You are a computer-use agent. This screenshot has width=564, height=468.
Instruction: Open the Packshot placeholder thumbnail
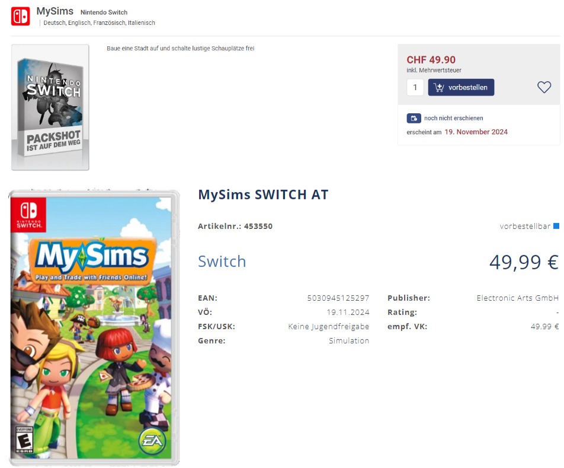pos(50,106)
